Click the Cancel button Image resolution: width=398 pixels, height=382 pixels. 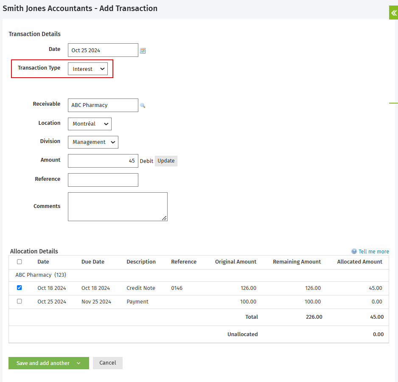coord(108,363)
